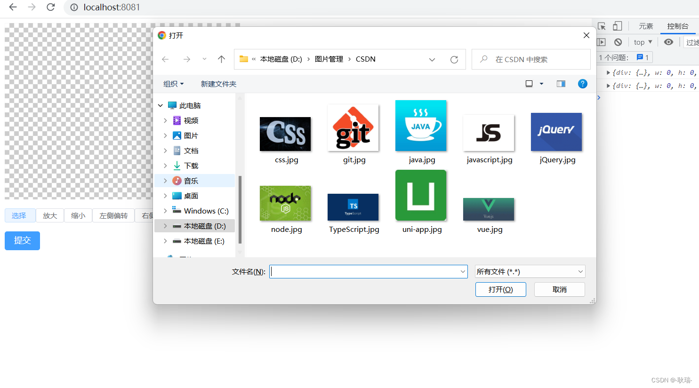
Task: Expand the second console object log
Action: coord(608,86)
